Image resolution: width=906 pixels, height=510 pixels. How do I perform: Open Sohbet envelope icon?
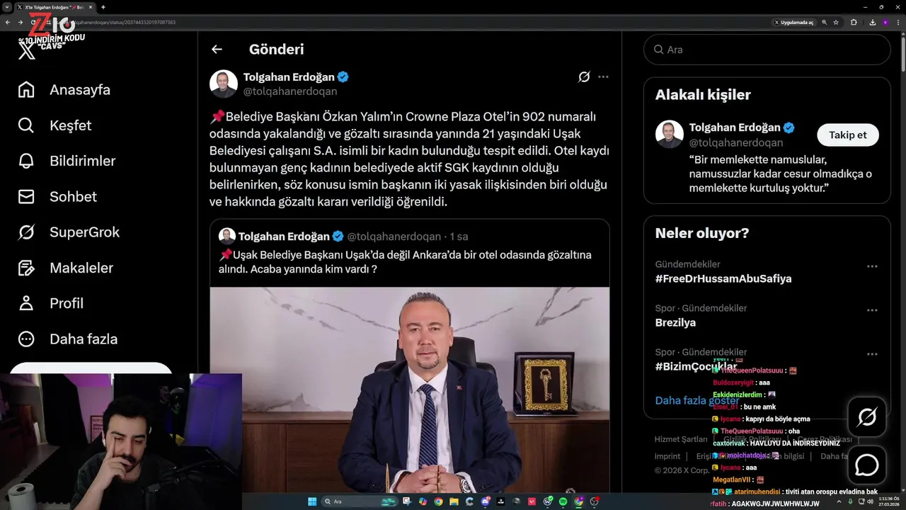tap(26, 196)
